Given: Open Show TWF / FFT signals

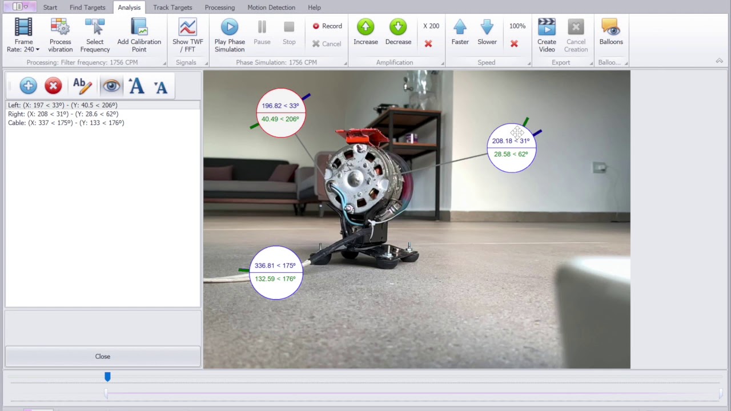Looking at the screenshot, I should 187,35.
